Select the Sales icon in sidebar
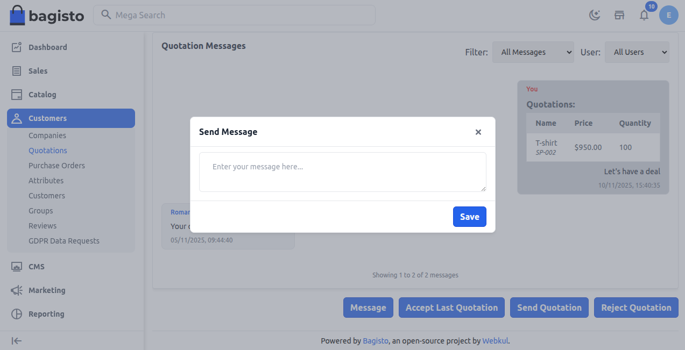685x350 pixels. [17, 70]
